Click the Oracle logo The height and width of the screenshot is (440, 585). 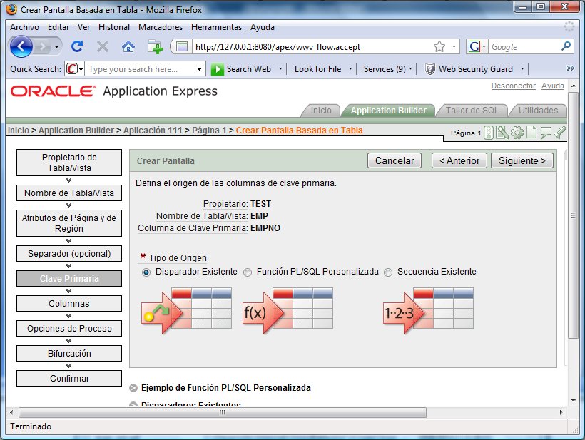pos(53,91)
